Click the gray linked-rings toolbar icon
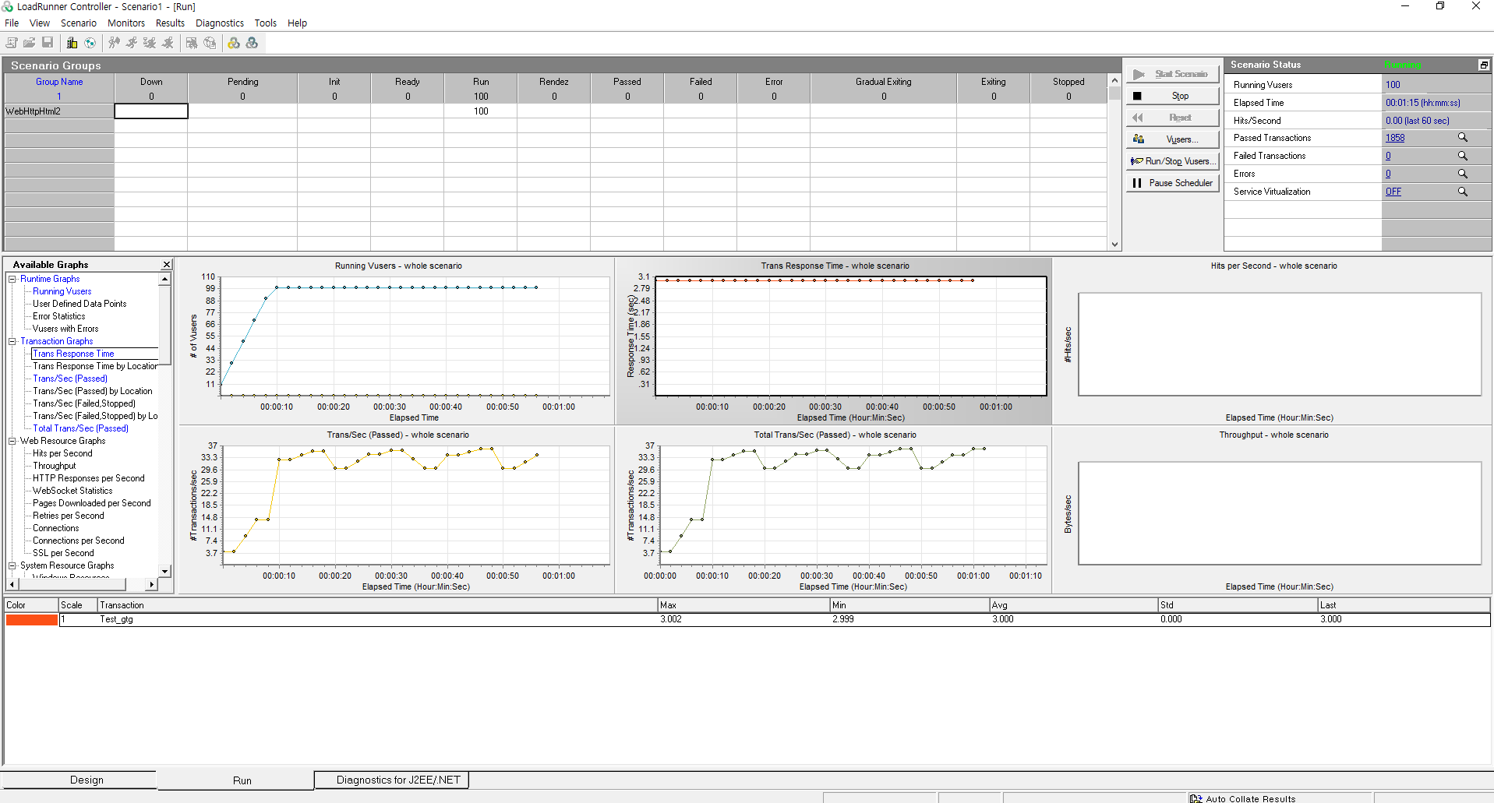Image resolution: width=1494 pixels, height=803 pixels. point(252,43)
